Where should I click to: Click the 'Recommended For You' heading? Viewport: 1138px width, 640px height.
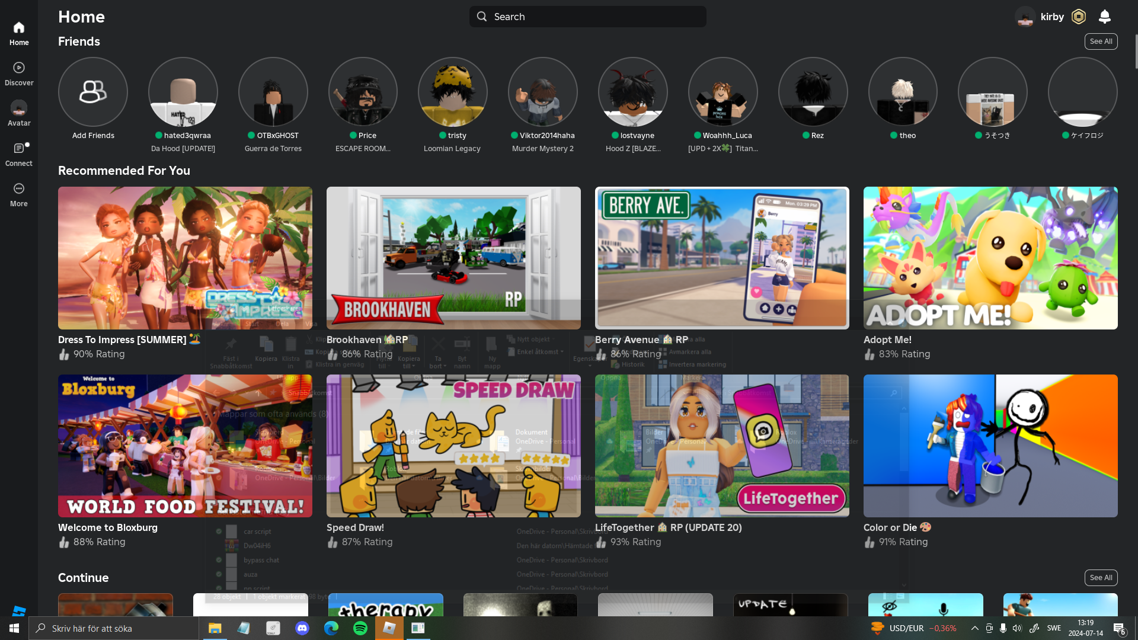[124, 171]
